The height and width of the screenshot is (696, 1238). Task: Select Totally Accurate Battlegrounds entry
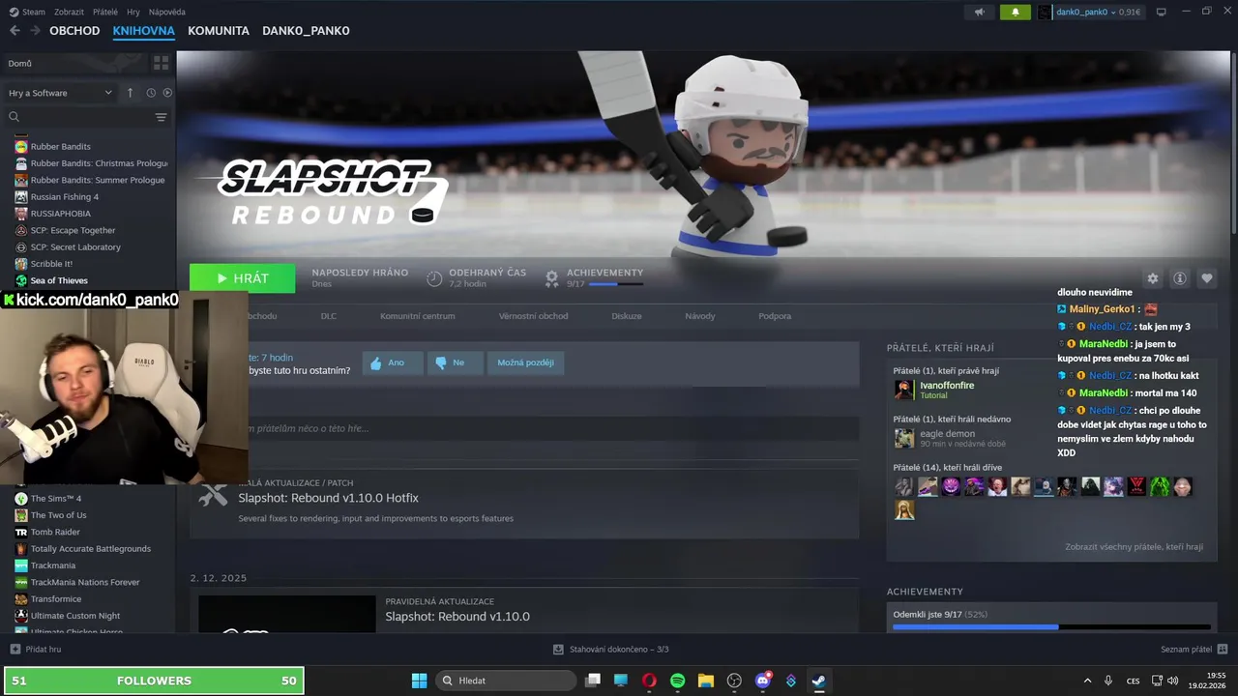[x=90, y=549]
